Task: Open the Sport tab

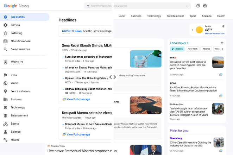Action: [193, 16]
